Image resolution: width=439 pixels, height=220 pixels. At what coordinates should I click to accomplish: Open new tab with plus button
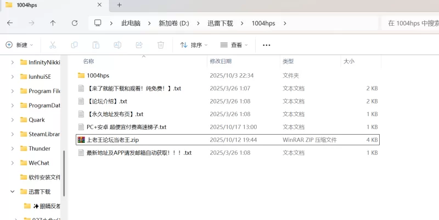120,5
